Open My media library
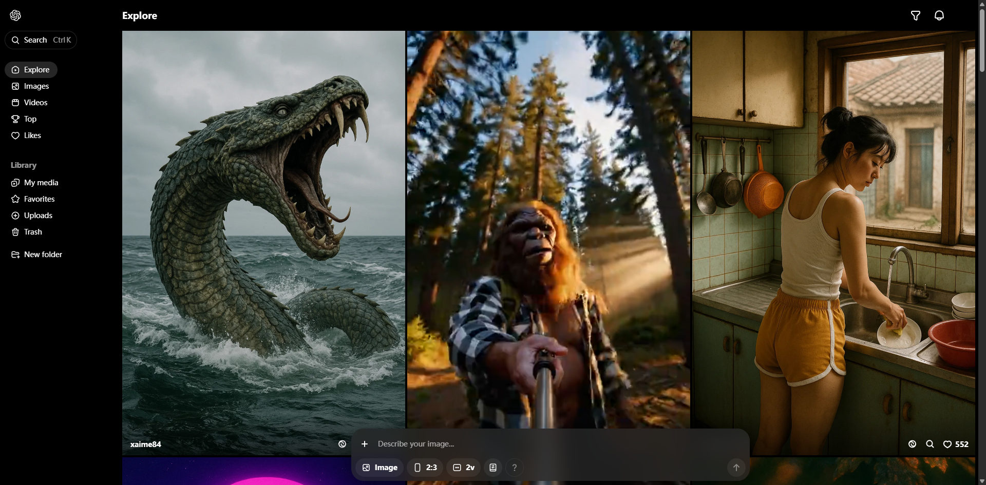986x485 pixels. click(41, 183)
